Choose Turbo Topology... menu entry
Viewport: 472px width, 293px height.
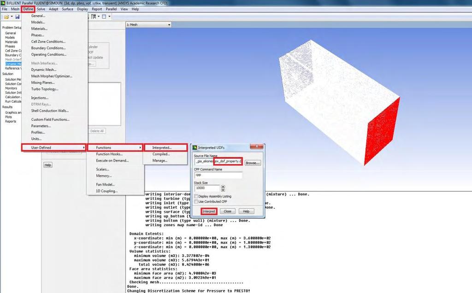tap(45, 89)
